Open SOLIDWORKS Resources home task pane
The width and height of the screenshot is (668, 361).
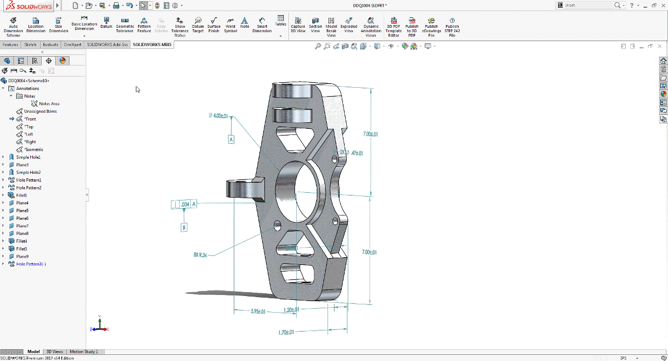[x=664, y=62]
